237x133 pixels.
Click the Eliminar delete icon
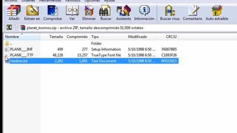(89, 11)
